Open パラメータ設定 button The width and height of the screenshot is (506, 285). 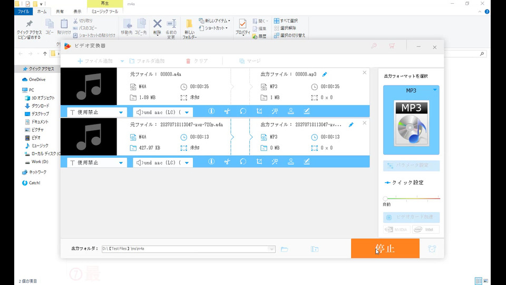(x=412, y=166)
